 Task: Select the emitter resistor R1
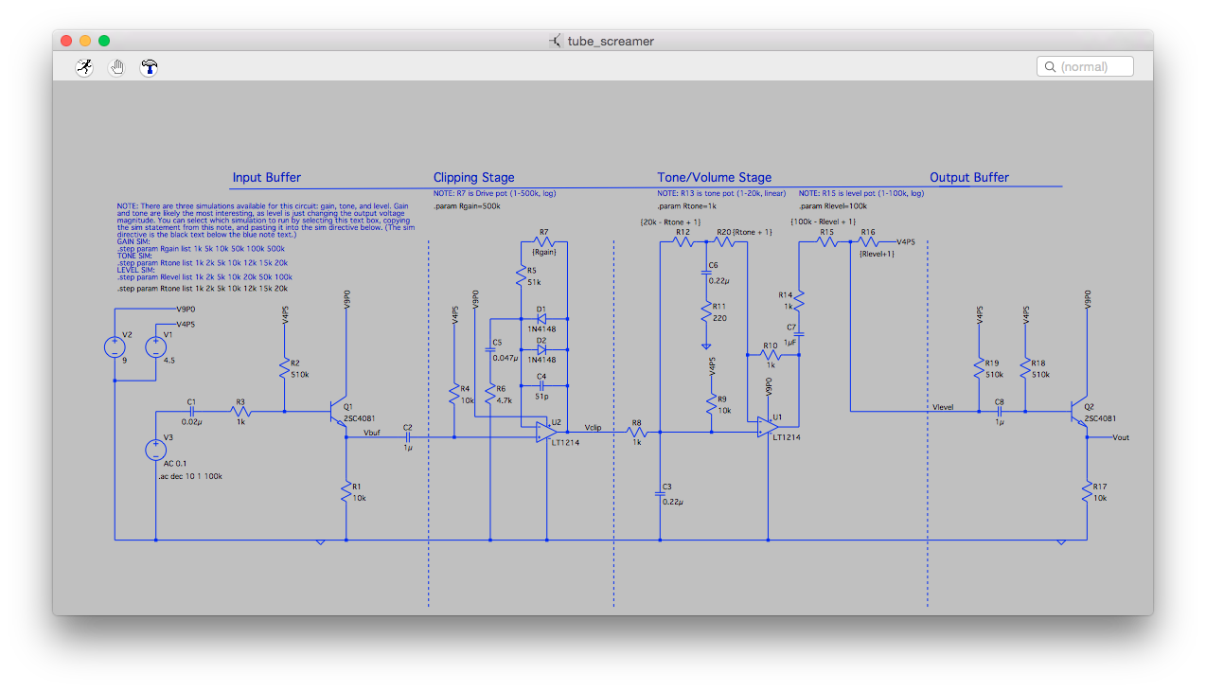tap(346, 493)
